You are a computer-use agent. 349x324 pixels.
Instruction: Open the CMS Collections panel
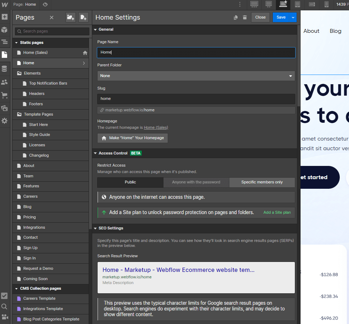[5, 68]
